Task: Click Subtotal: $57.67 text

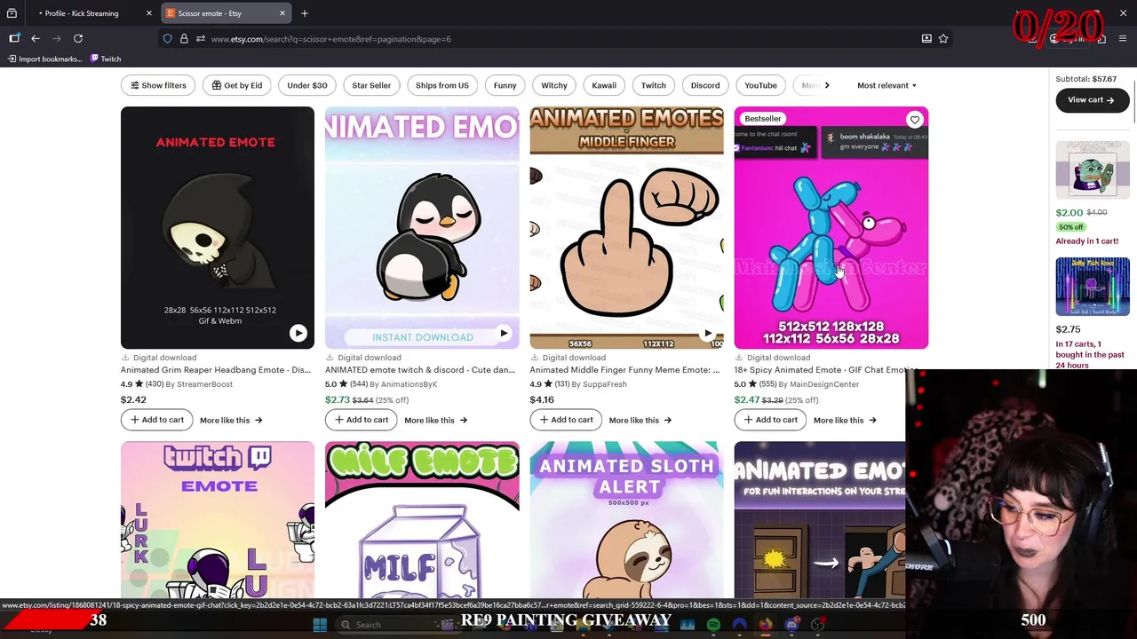Action: tap(1085, 79)
